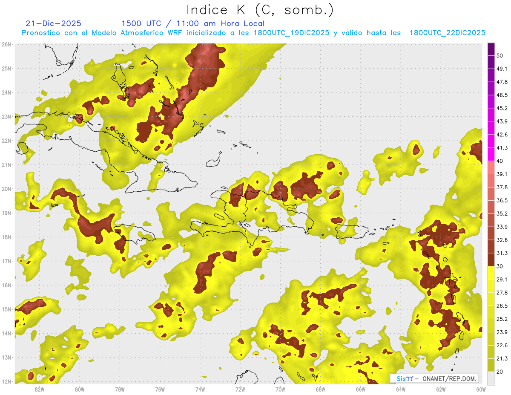The width and height of the screenshot is (511, 395).
Task: Click the colorbar value label 21.3
Action: [x=502, y=359]
